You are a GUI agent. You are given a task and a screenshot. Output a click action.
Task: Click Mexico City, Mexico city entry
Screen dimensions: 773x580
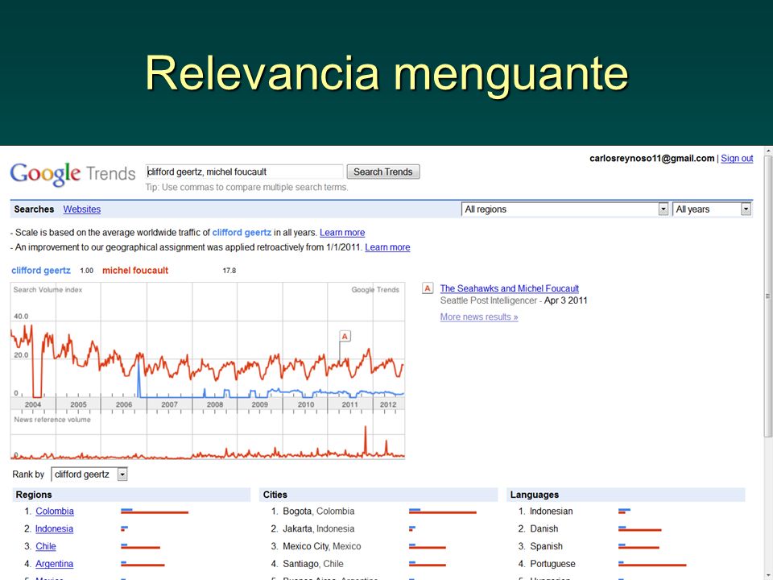tap(322, 546)
